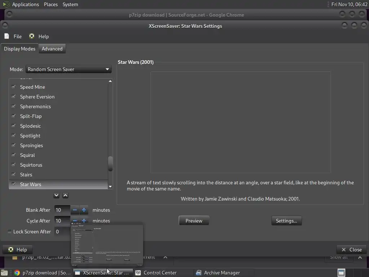
Task: Click the saver list scrollbar thumb
Action: [110, 164]
